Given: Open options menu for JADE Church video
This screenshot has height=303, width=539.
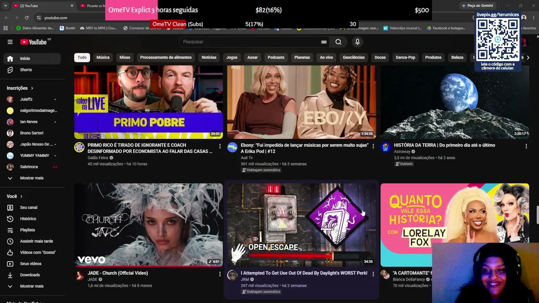Looking at the screenshot, I should tap(220, 274).
